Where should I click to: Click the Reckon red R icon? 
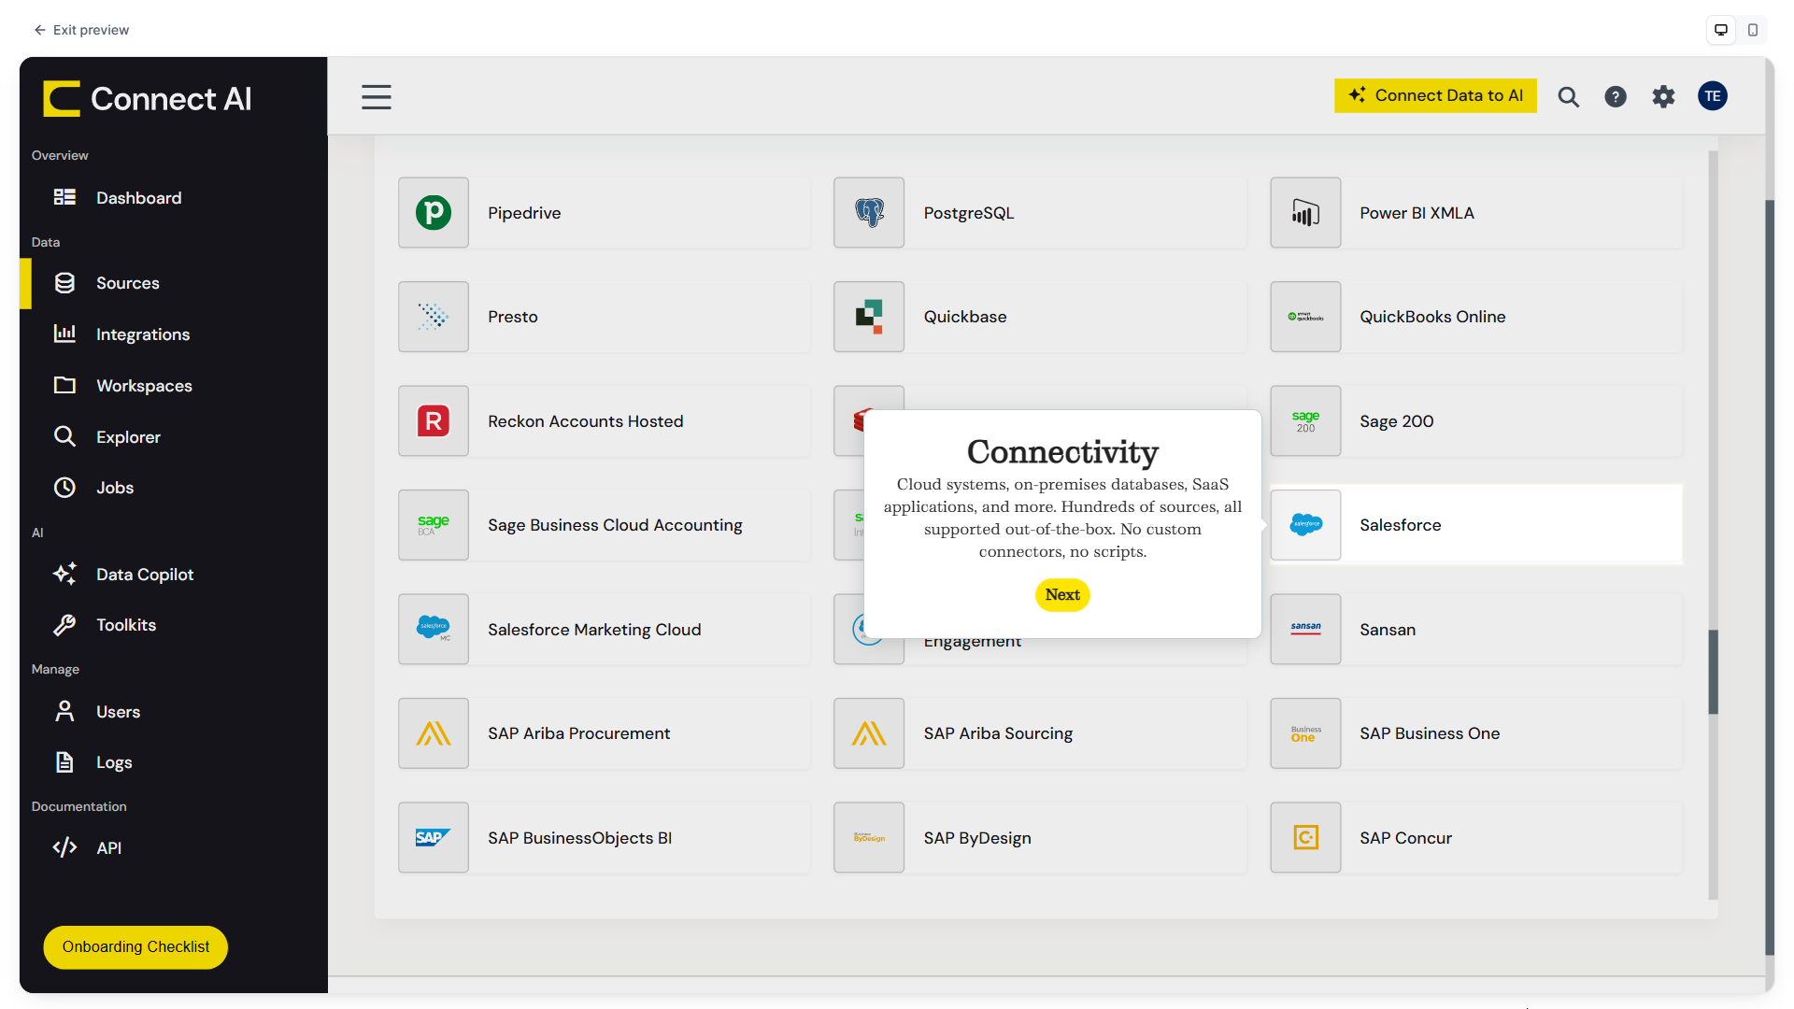point(434,421)
